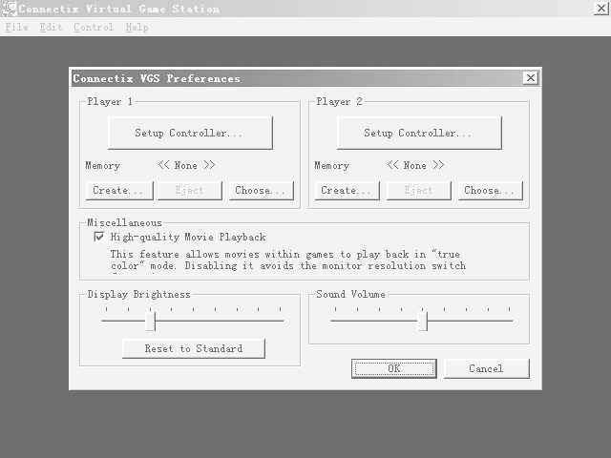Choose a memory card for Player 1
The image size is (611, 458).
[261, 191]
